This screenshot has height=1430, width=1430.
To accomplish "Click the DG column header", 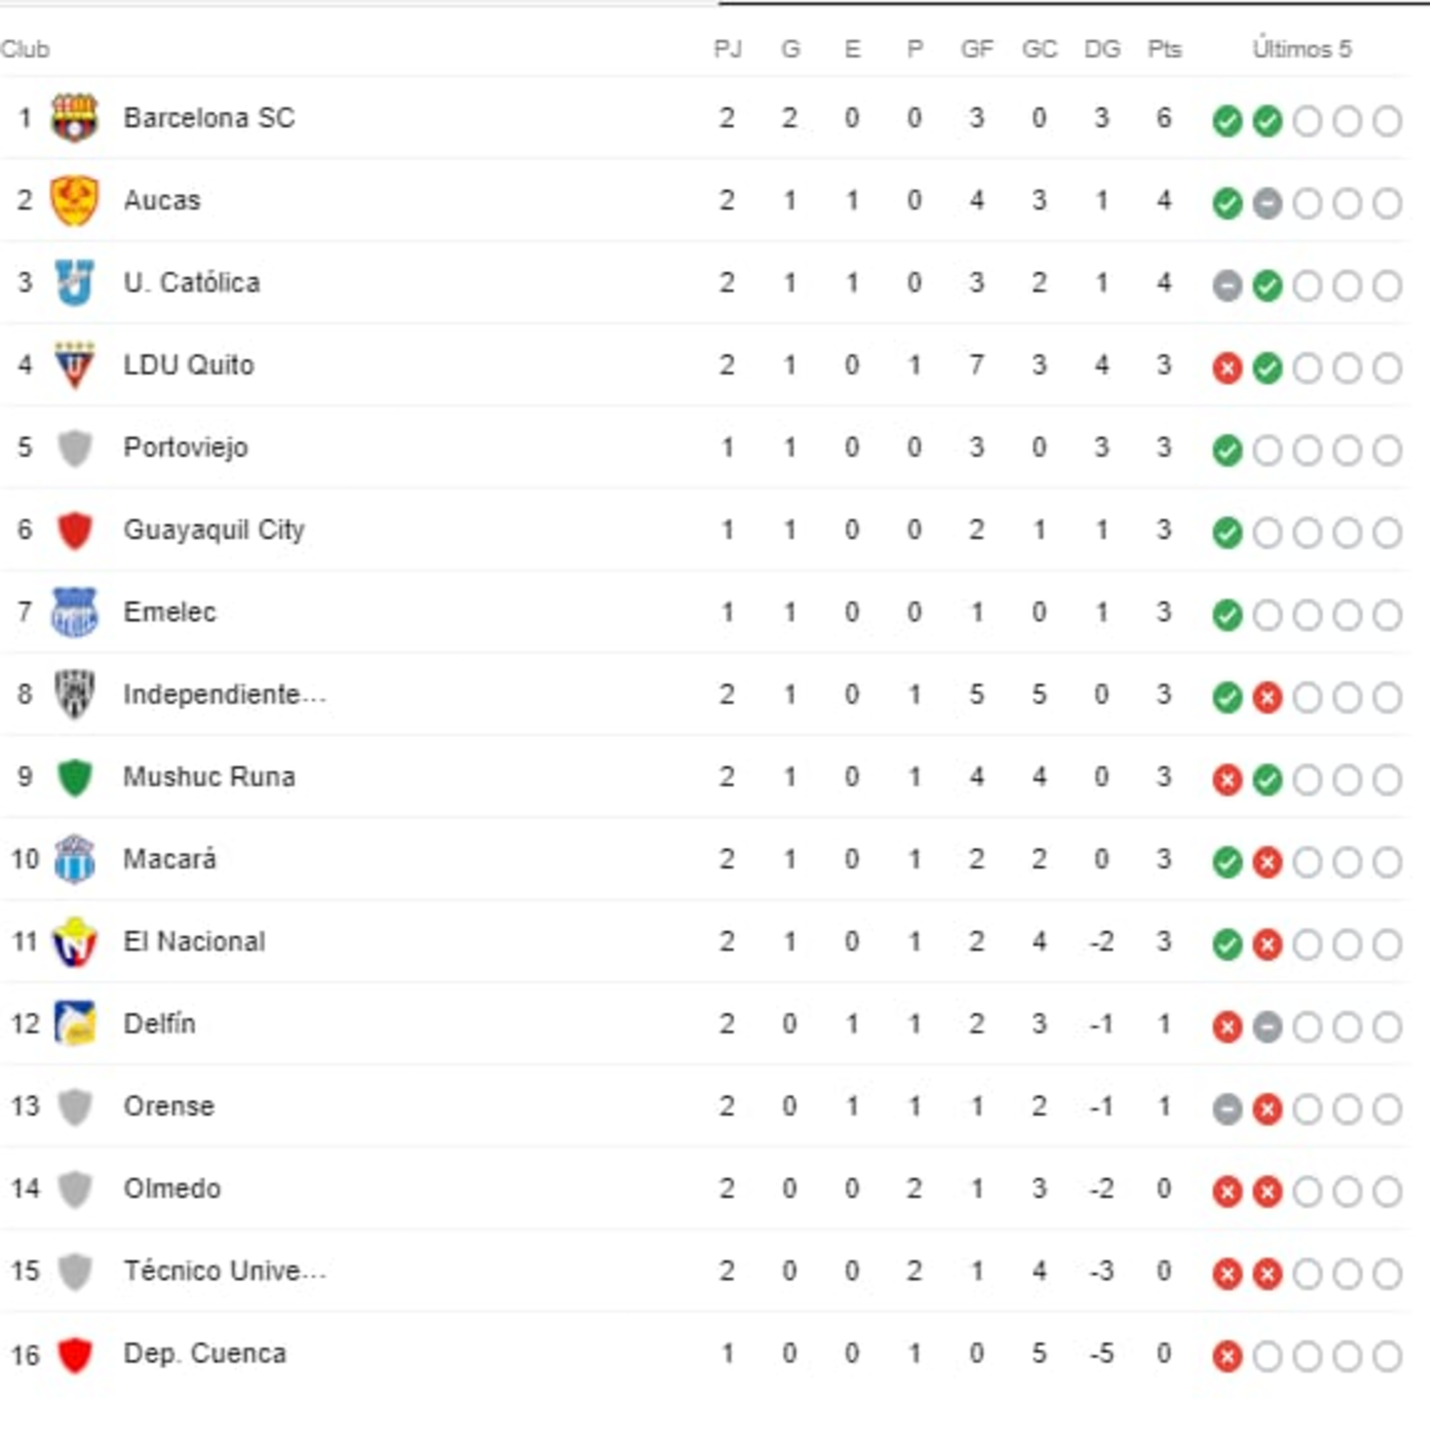I will [1102, 50].
